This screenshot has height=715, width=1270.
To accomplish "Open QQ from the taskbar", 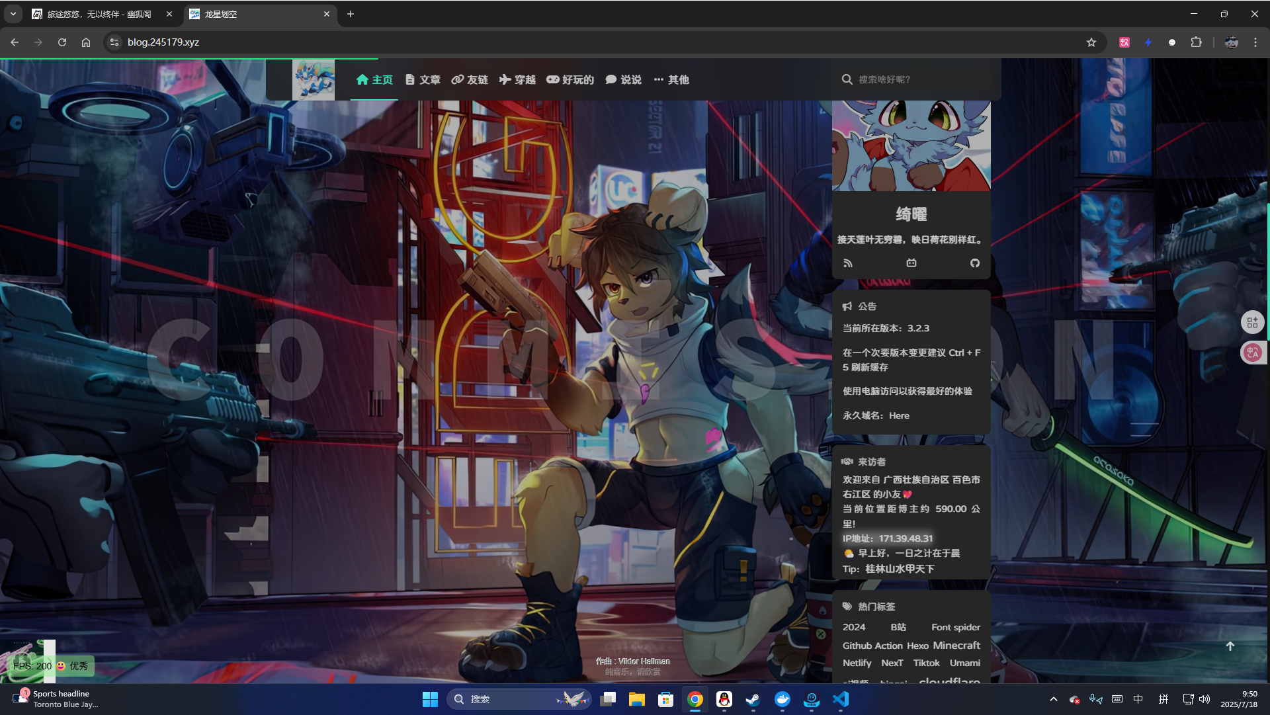I will tap(724, 699).
